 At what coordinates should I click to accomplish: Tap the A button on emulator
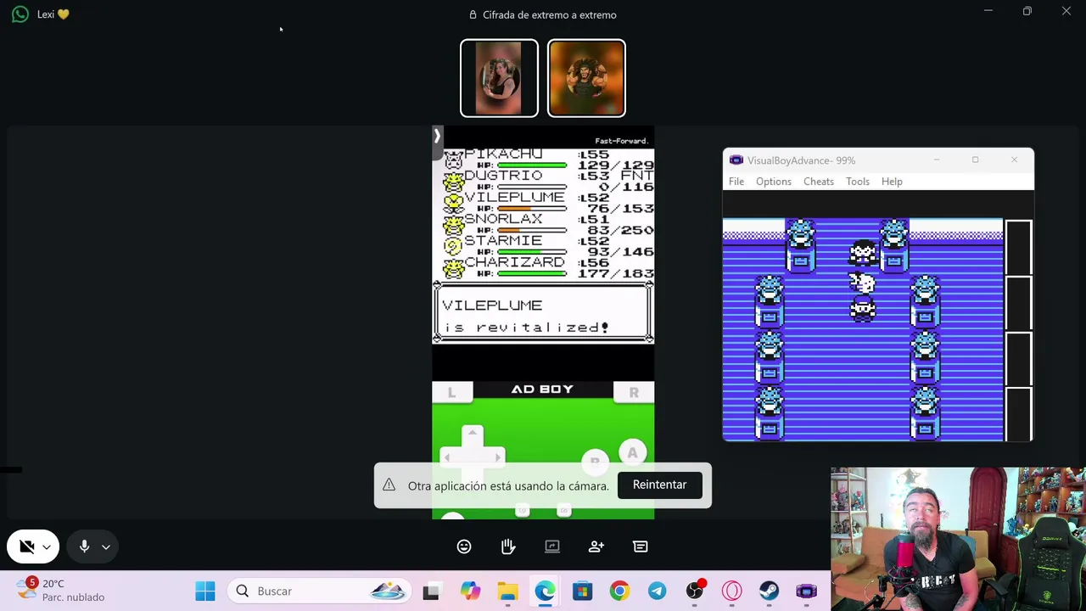(x=632, y=453)
